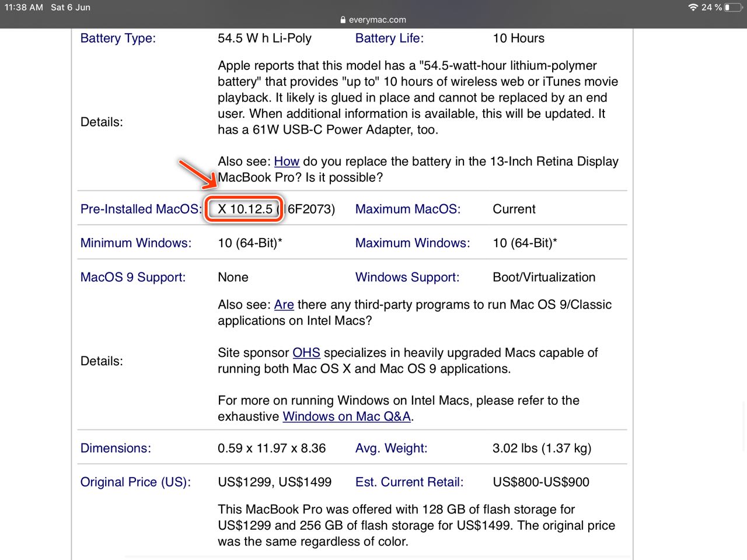Tap the 11:38 AM clock
Image resolution: width=747 pixels, height=560 pixels.
pyautogui.click(x=24, y=7)
